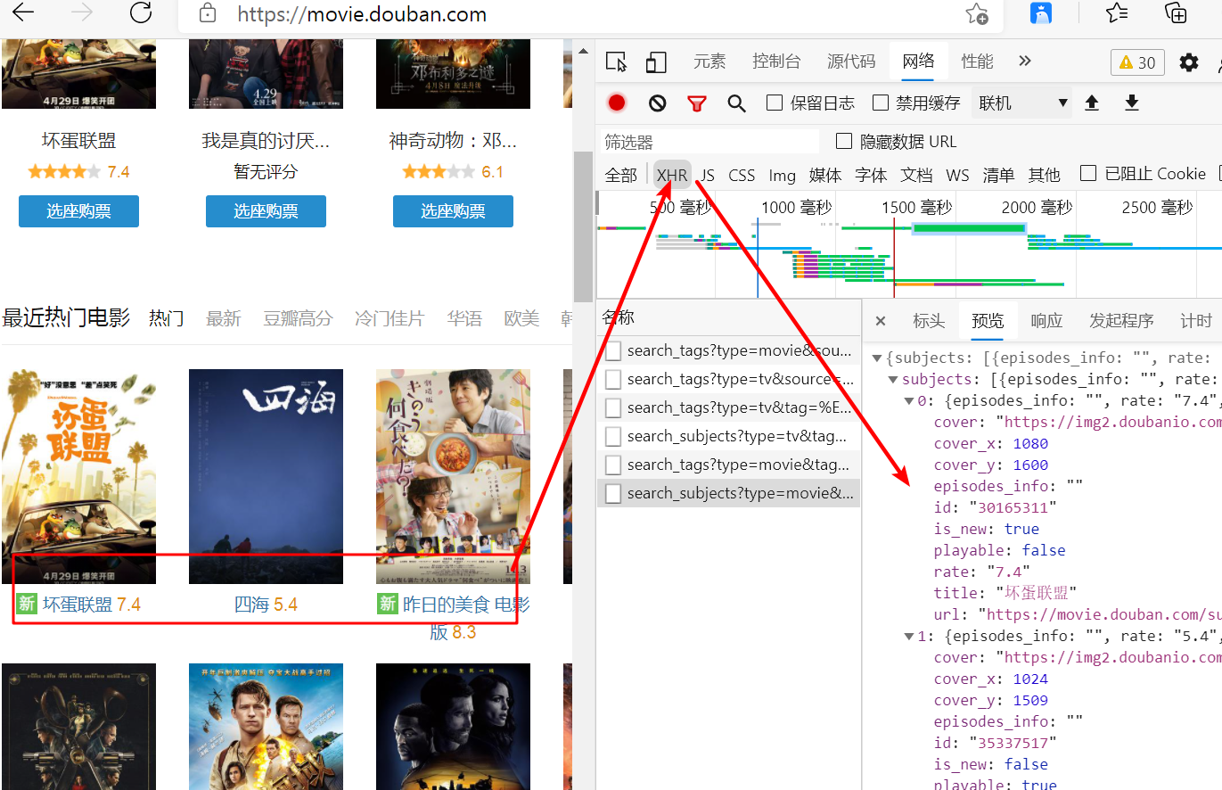Click the 四海 movie poster

coord(266,477)
